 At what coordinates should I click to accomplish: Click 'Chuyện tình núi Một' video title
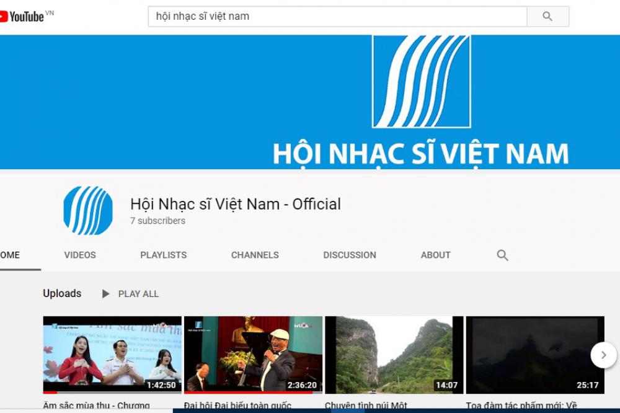pyautogui.click(x=366, y=406)
